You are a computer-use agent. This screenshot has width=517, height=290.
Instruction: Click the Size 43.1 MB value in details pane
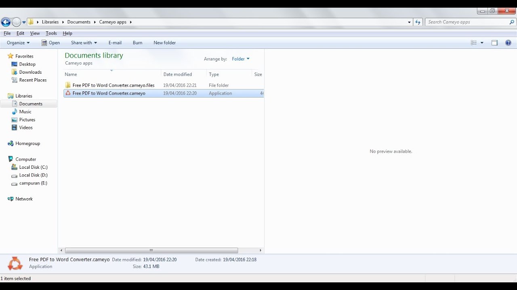click(151, 267)
